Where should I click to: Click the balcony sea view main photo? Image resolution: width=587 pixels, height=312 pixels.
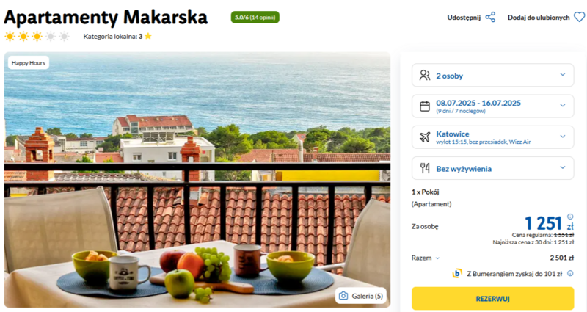pos(197,180)
